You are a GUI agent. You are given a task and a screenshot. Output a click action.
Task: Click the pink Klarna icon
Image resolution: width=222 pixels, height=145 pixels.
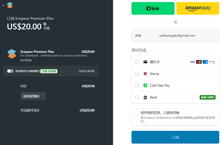pyautogui.click(x=145, y=74)
